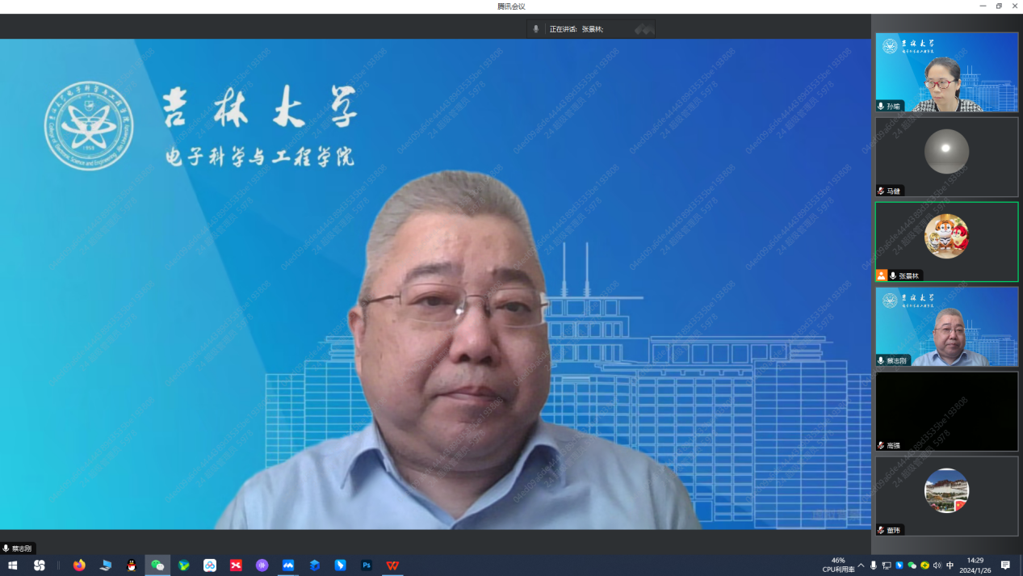This screenshot has height=576, width=1023.
Task: Click the microphone icon in system tray
Action: click(x=874, y=565)
